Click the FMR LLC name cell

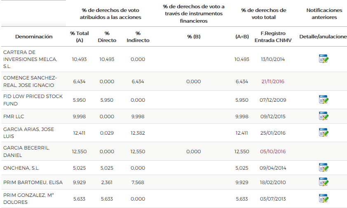(14, 117)
